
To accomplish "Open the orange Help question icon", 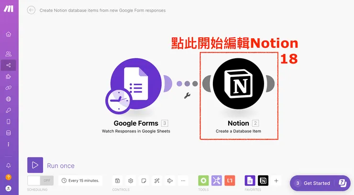I will coord(8,177).
